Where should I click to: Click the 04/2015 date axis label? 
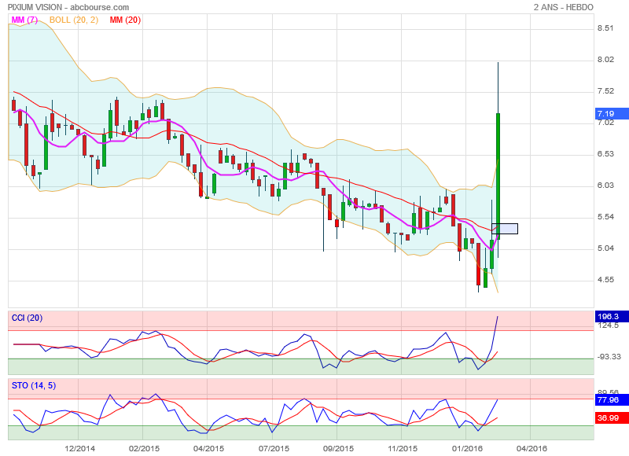[208, 448]
